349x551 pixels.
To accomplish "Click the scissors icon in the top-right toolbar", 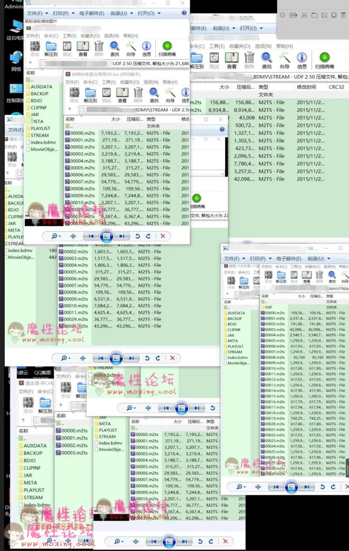I will coord(304,15).
